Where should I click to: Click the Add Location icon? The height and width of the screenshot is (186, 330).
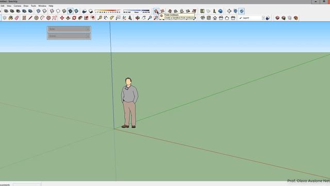click(202, 11)
